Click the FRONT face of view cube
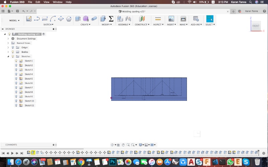 coord(256,26)
